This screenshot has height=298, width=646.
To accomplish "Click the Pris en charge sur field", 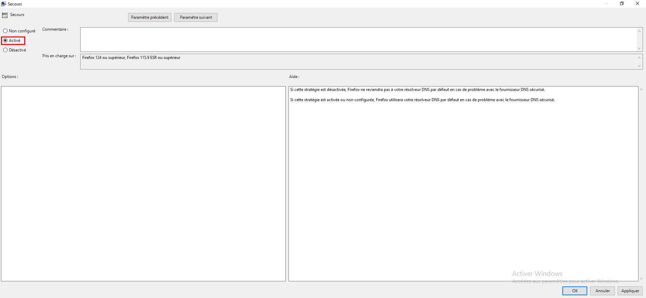I will (x=358, y=62).
